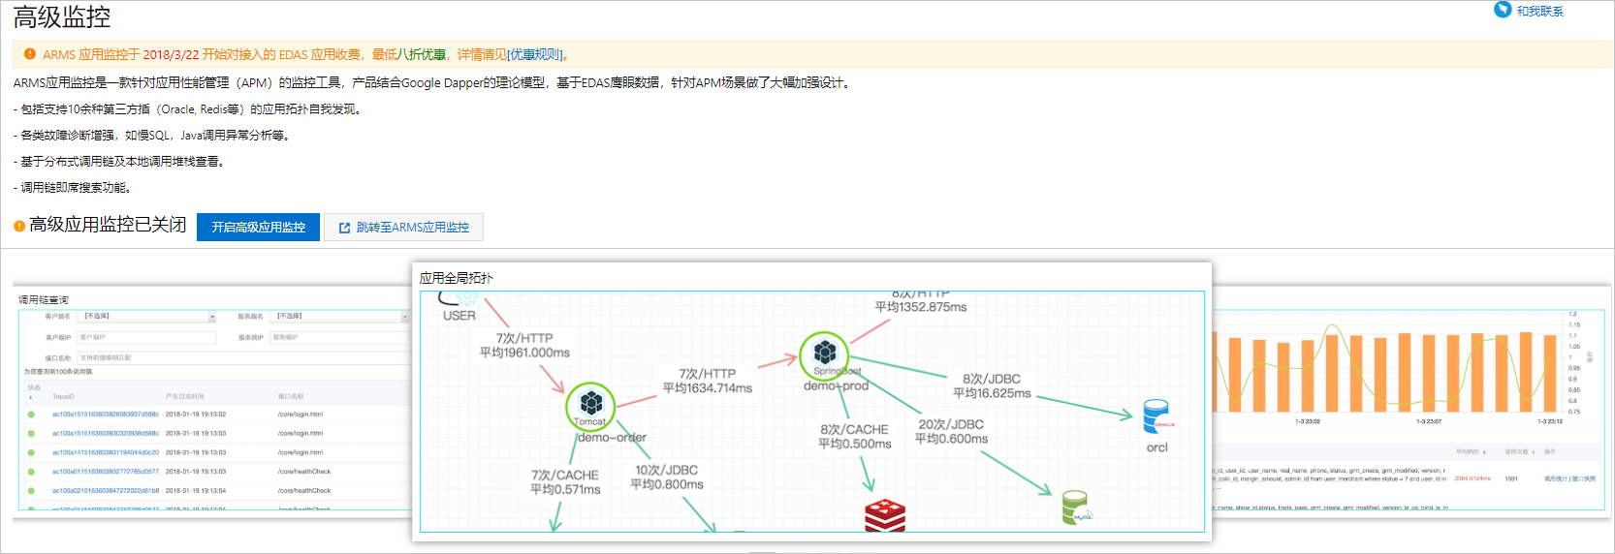Click warning icon beside 高级应用监控已关闭
Image resolution: width=1615 pixels, height=554 pixels.
pos(19,226)
